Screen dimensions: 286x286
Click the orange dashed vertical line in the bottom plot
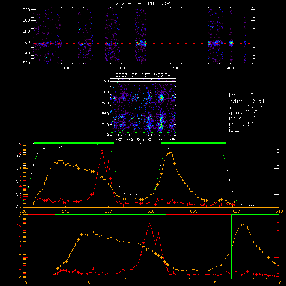tap(90, 247)
